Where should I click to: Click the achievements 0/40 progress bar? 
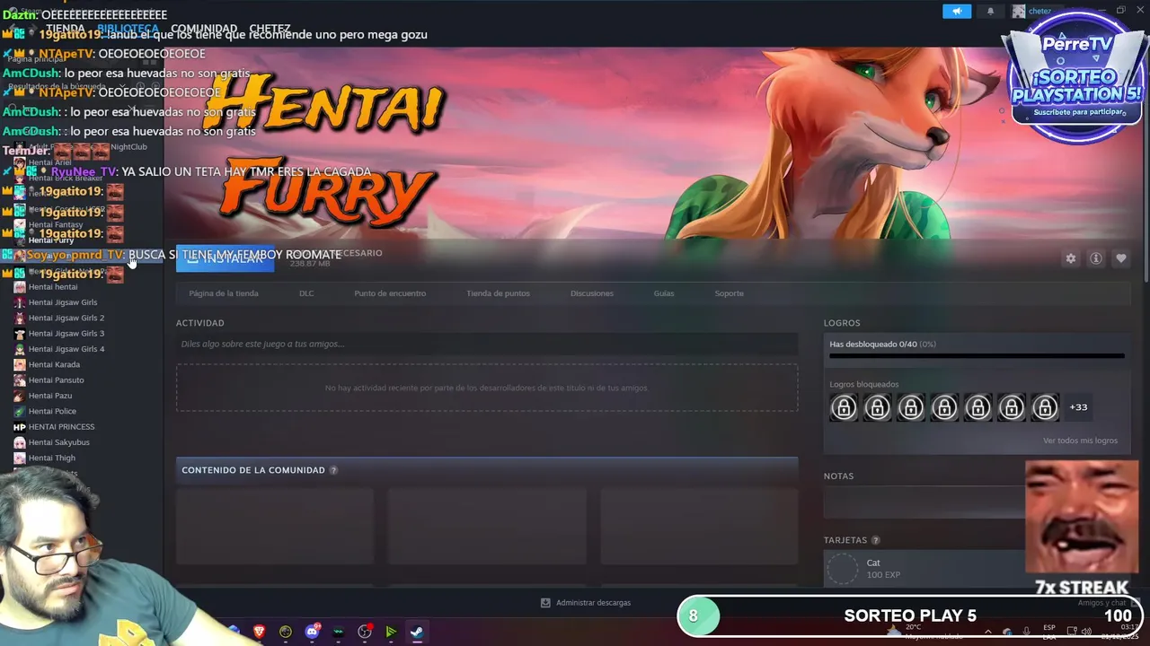point(977,355)
